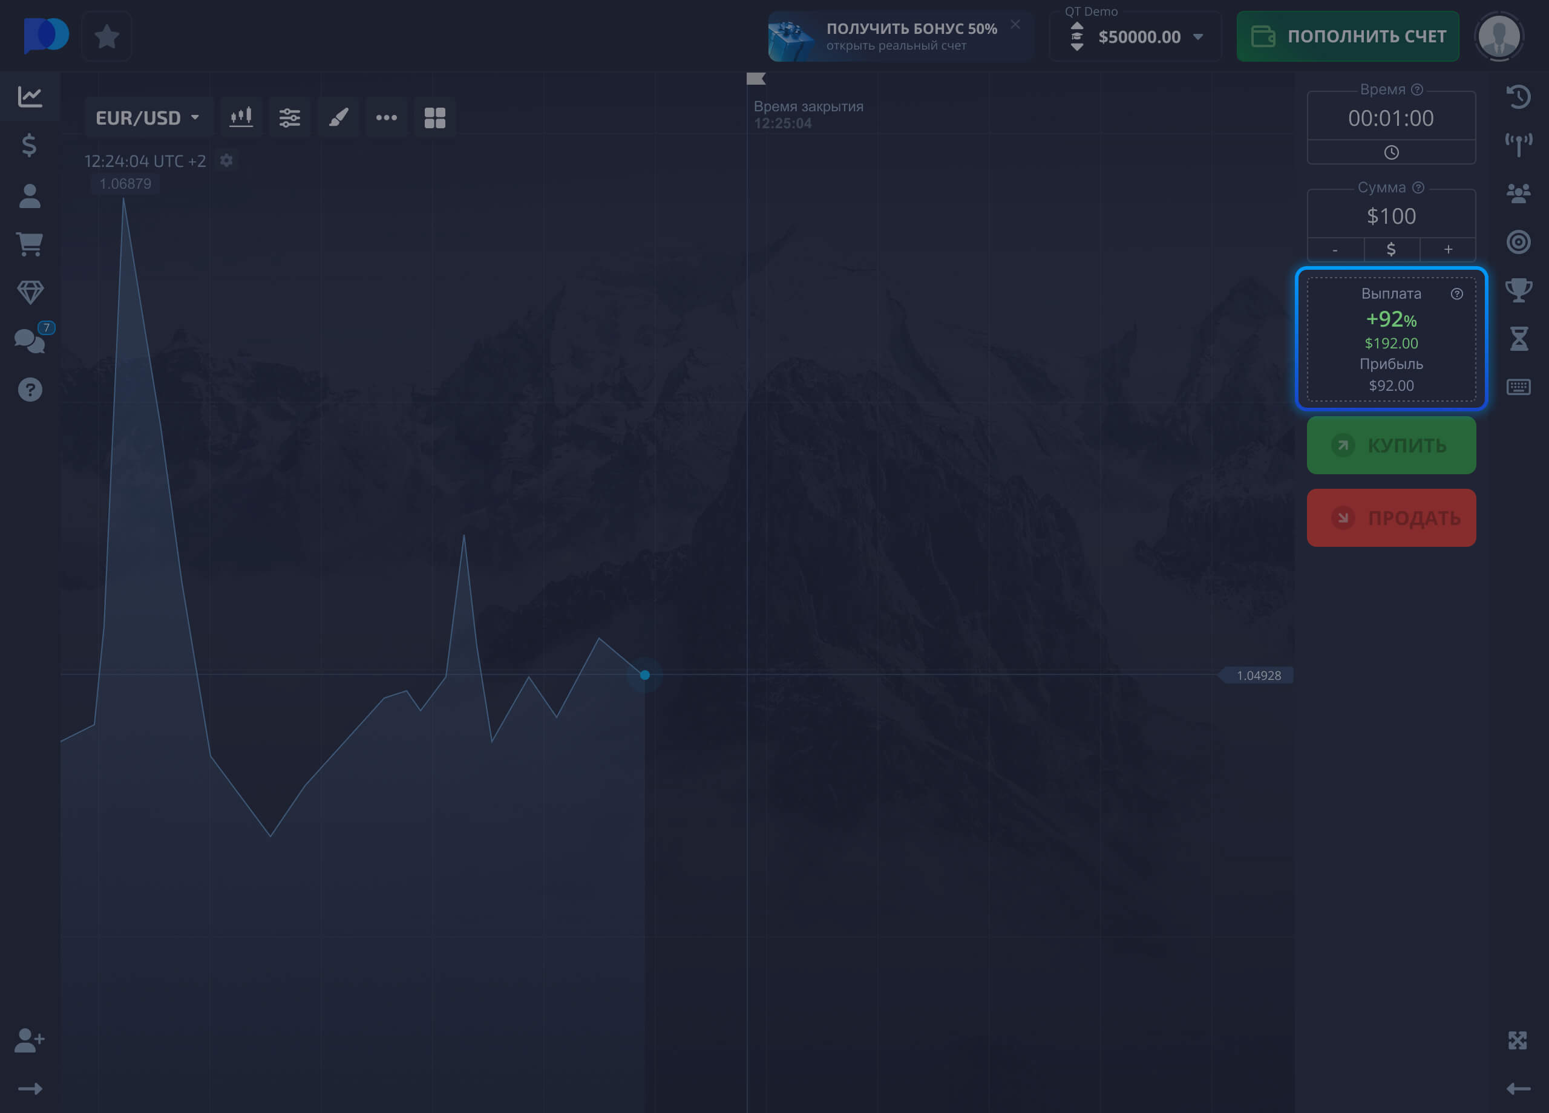Open pending trades hourglass icon
The height and width of the screenshot is (1113, 1549).
[1519, 338]
